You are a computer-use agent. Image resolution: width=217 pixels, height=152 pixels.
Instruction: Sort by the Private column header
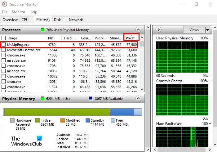point(131,38)
